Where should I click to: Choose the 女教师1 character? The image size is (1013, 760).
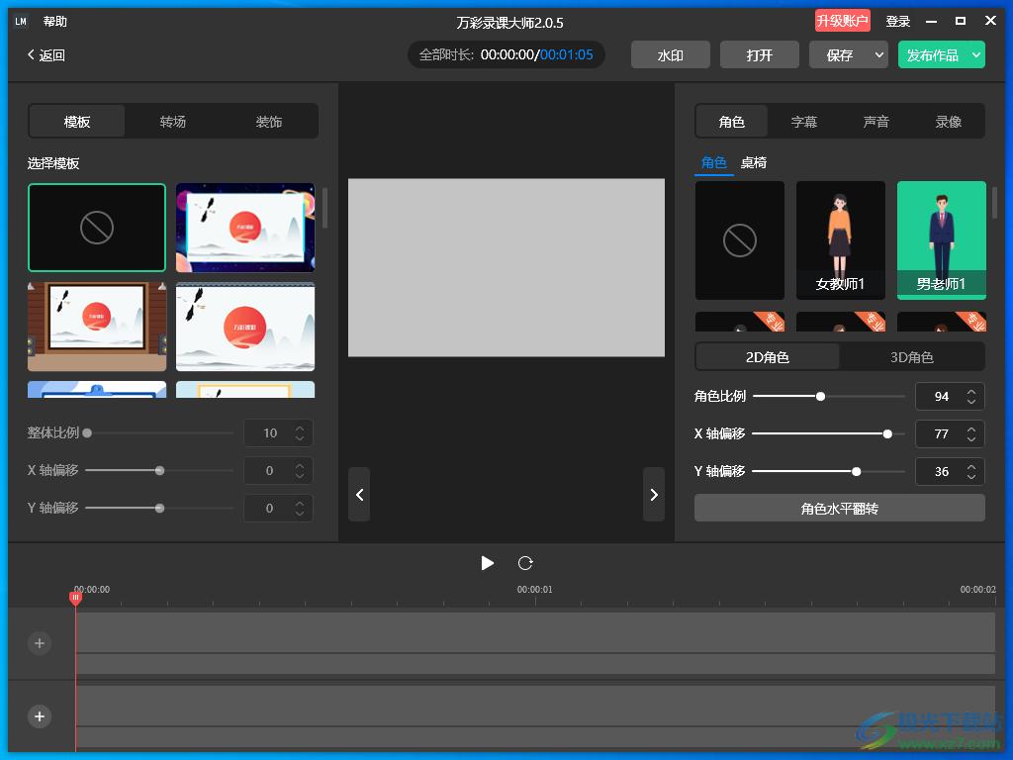(841, 239)
